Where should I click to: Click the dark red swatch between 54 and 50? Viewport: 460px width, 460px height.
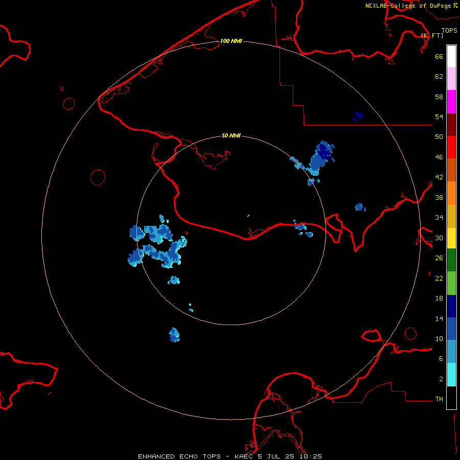point(451,125)
